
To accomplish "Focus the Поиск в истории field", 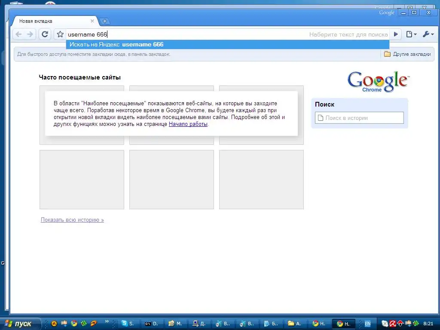I will 359,118.
